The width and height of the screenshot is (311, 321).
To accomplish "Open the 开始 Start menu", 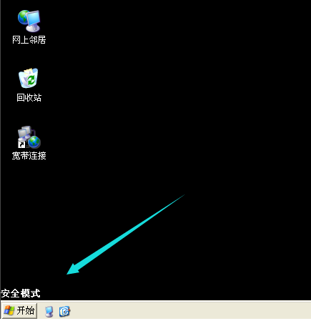I will pyautogui.click(x=19, y=310).
